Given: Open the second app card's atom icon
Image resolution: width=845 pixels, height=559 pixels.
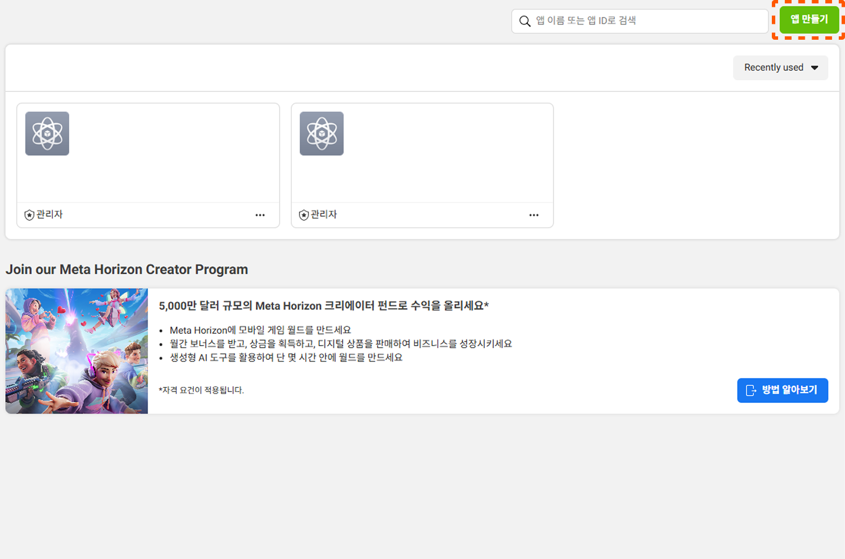Looking at the screenshot, I should [322, 133].
